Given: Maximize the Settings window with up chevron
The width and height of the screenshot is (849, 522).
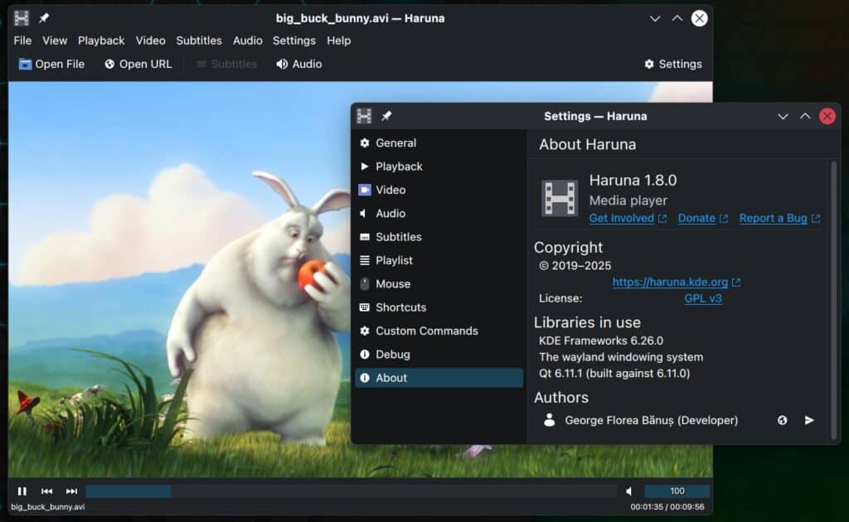Looking at the screenshot, I should click(x=805, y=116).
